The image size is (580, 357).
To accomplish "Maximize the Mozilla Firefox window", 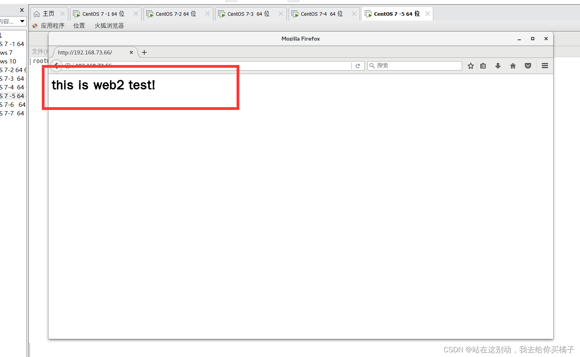I will click(533, 39).
